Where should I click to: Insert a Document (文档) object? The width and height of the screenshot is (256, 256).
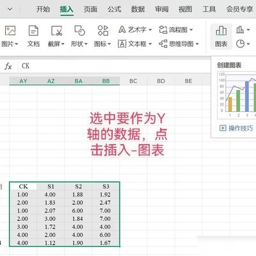click(x=33, y=31)
